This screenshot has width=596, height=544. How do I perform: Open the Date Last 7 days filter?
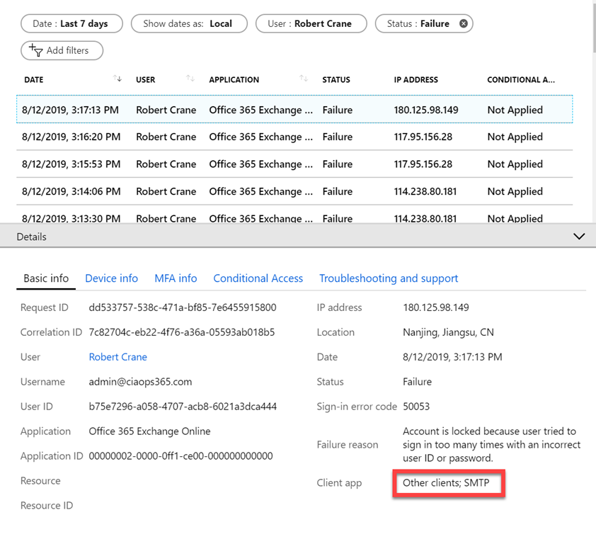point(71,23)
